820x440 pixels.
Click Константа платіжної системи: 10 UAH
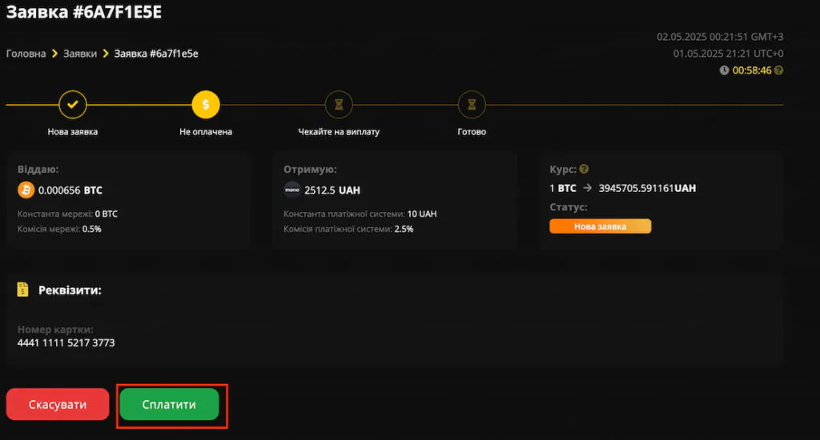coord(360,214)
